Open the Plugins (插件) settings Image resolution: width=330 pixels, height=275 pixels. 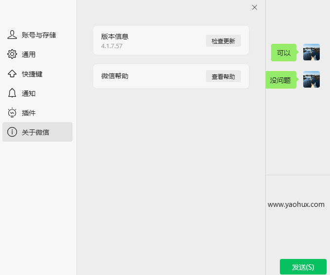point(37,113)
